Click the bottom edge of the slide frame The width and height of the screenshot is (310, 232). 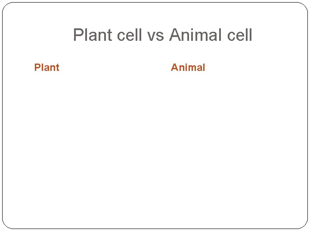click(x=155, y=228)
